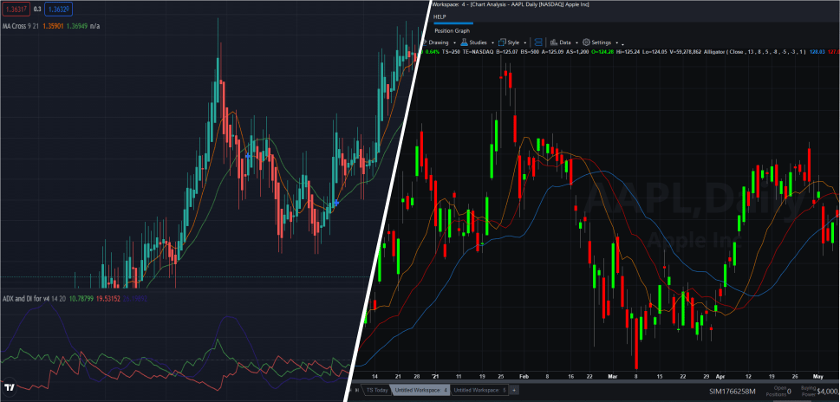840x402 pixels.
Task: Expand the Studies dropdown arrow
Action: click(x=492, y=42)
